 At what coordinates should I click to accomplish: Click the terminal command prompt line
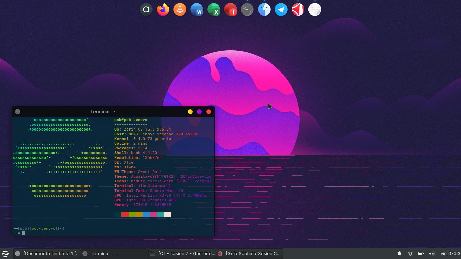(101, 233)
